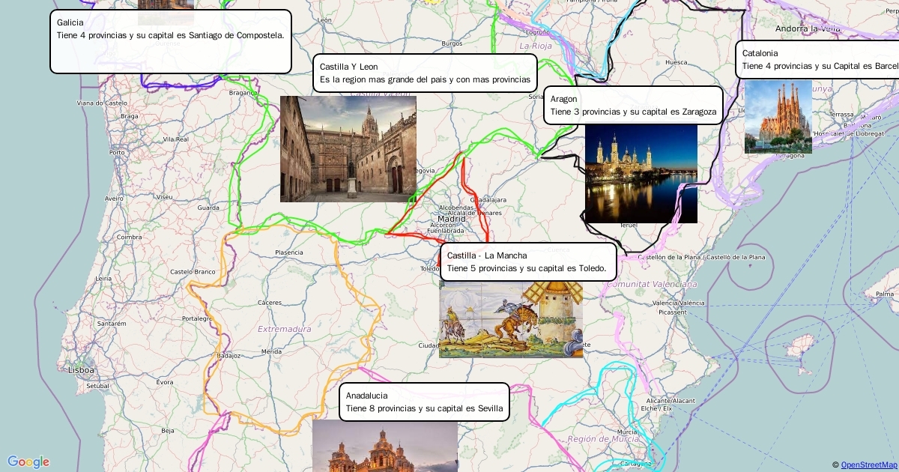Click the Sagrada Familia photo under Catalonia
This screenshot has width=899, height=472.
click(x=778, y=117)
